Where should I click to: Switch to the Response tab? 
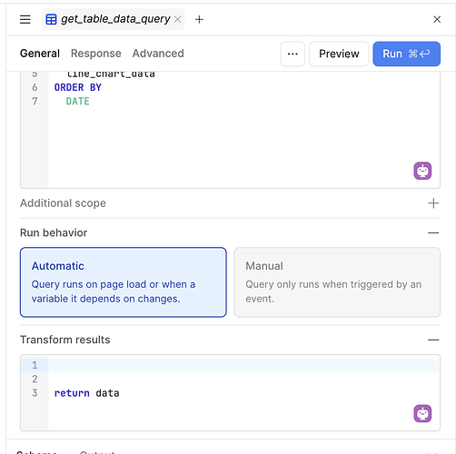click(x=96, y=54)
